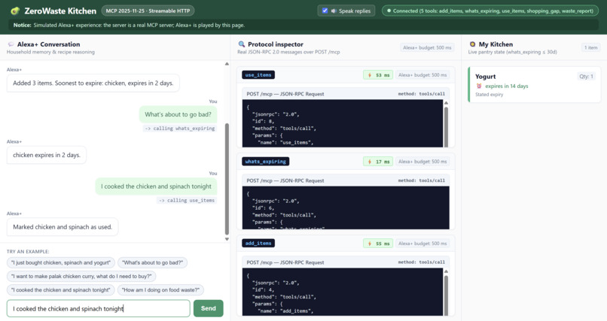The height and width of the screenshot is (321, 607).
Task: Click the "Stated expiry" label on Yogurt card
Action: pyautogui.click(x=489, y=95)
